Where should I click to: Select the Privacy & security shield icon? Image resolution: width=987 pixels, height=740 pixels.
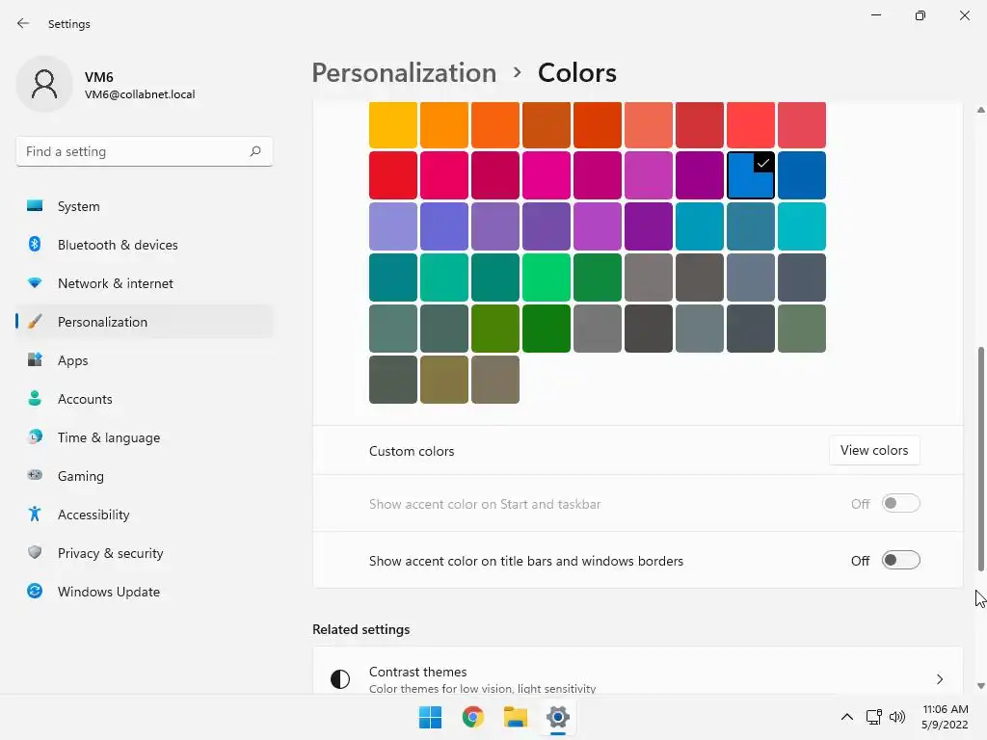(35, 553)
